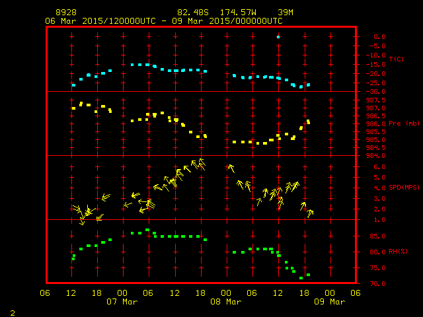Click the -10.0 temperature tick label
Viewport: 423px width, 317px height.
(x=376, y=55)
